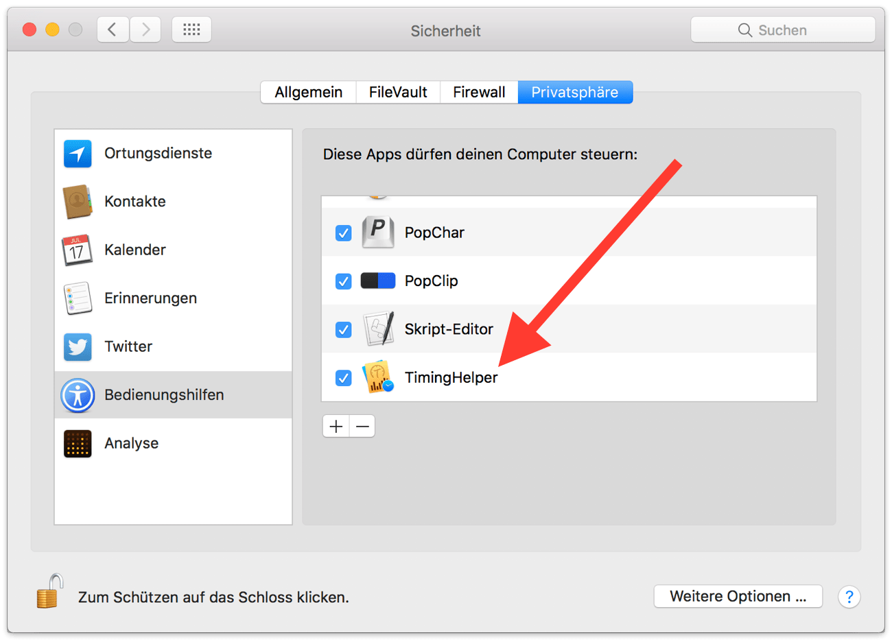Uncheck the PopChar checkbox

coord(344,233)
